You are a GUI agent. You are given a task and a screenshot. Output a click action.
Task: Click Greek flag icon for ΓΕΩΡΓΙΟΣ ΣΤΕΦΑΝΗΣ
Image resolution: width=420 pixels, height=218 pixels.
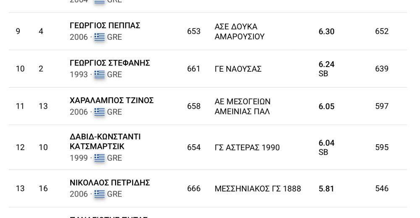[100, 74]
